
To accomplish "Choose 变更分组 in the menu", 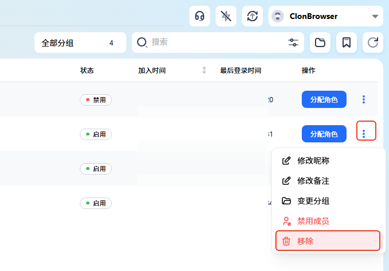I will (329, 201).
